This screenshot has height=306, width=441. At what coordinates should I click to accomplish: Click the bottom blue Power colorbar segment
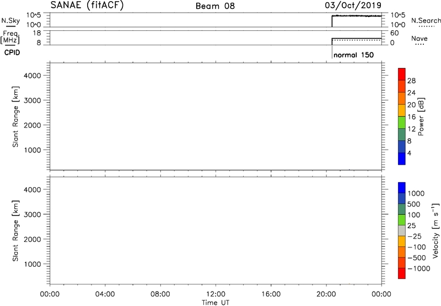(x=402, y=158)
